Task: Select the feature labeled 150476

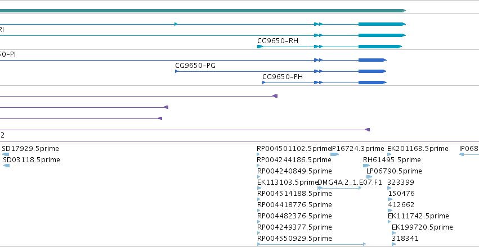Action: point(401,194)
